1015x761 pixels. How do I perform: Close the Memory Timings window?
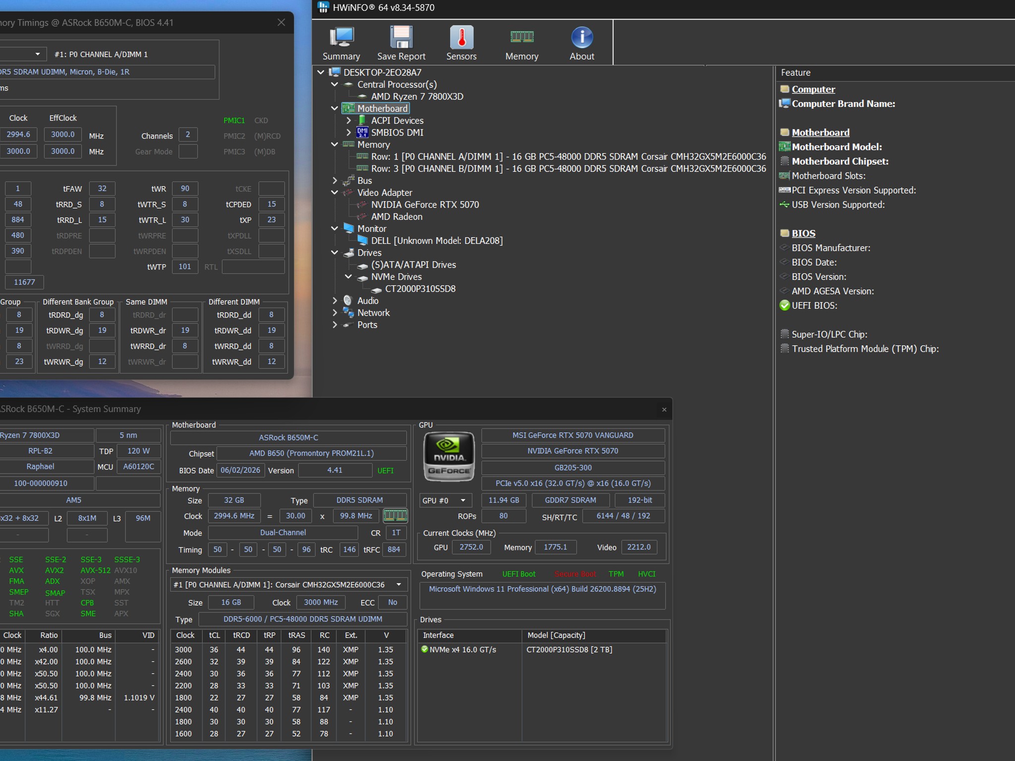[x=281, y=22]
